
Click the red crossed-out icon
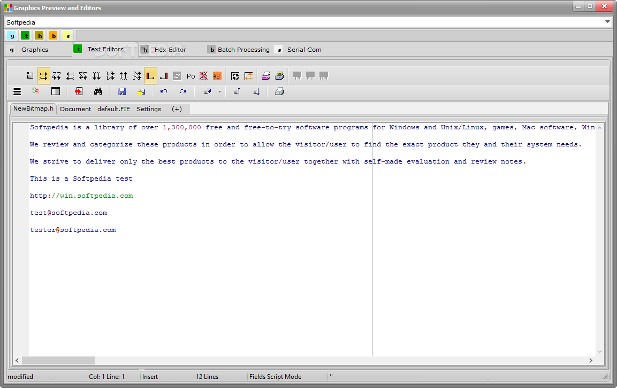coord(203,76)
